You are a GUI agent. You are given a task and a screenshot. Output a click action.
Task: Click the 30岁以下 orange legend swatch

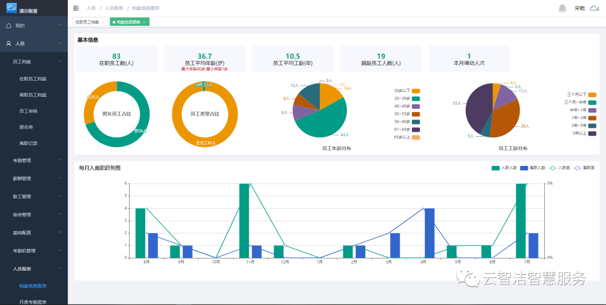pyautogui.click(x=416, y=91)
